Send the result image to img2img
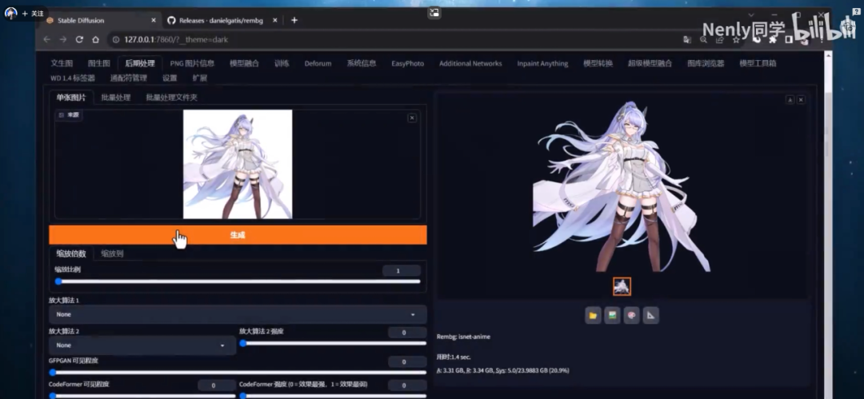 [x=612, y=316]
